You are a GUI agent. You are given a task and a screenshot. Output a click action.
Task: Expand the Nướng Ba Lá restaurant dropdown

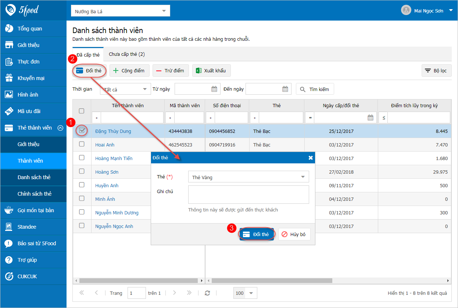121,11
